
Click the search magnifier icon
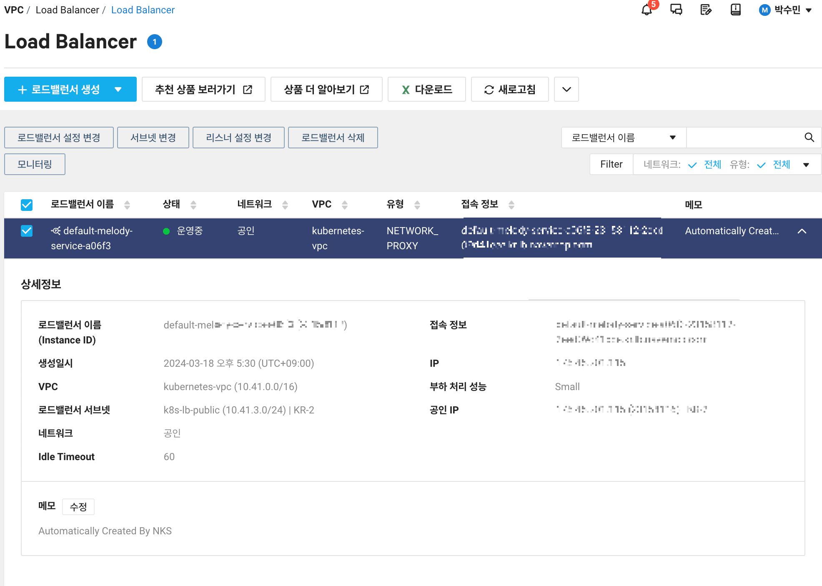tap(809, 138)
